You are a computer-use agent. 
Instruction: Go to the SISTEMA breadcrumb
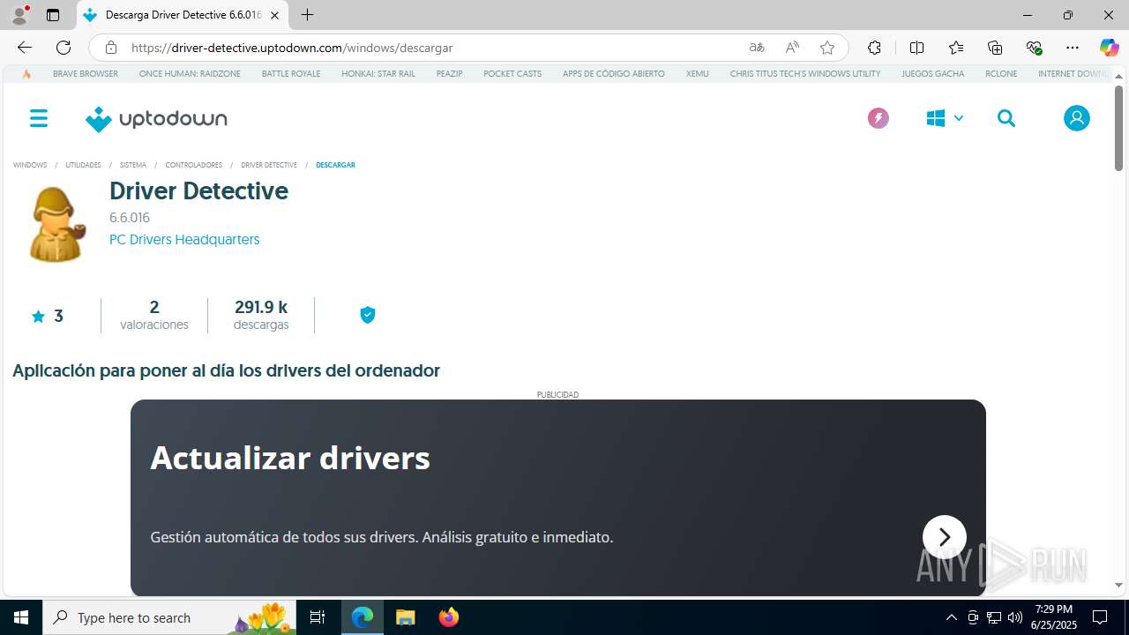[x=133, y=165]
